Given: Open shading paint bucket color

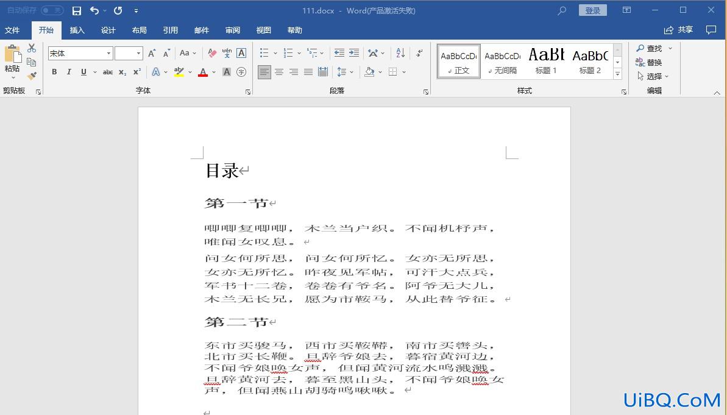Looking at the screenshot, I should [x=369, y=72].
